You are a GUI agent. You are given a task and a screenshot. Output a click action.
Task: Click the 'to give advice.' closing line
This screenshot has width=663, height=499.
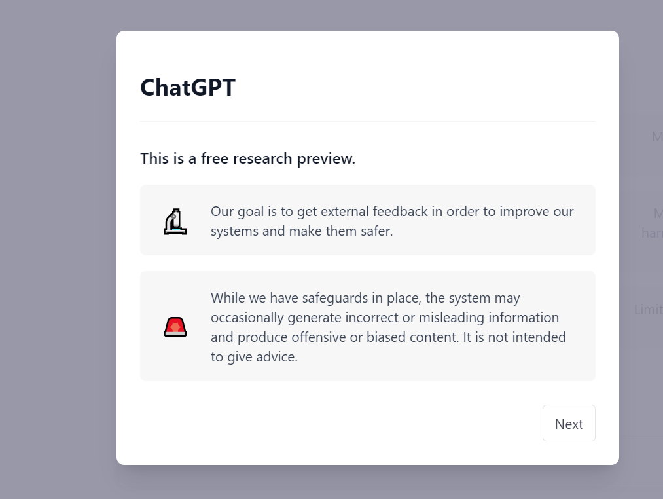(x=254, y=357)
